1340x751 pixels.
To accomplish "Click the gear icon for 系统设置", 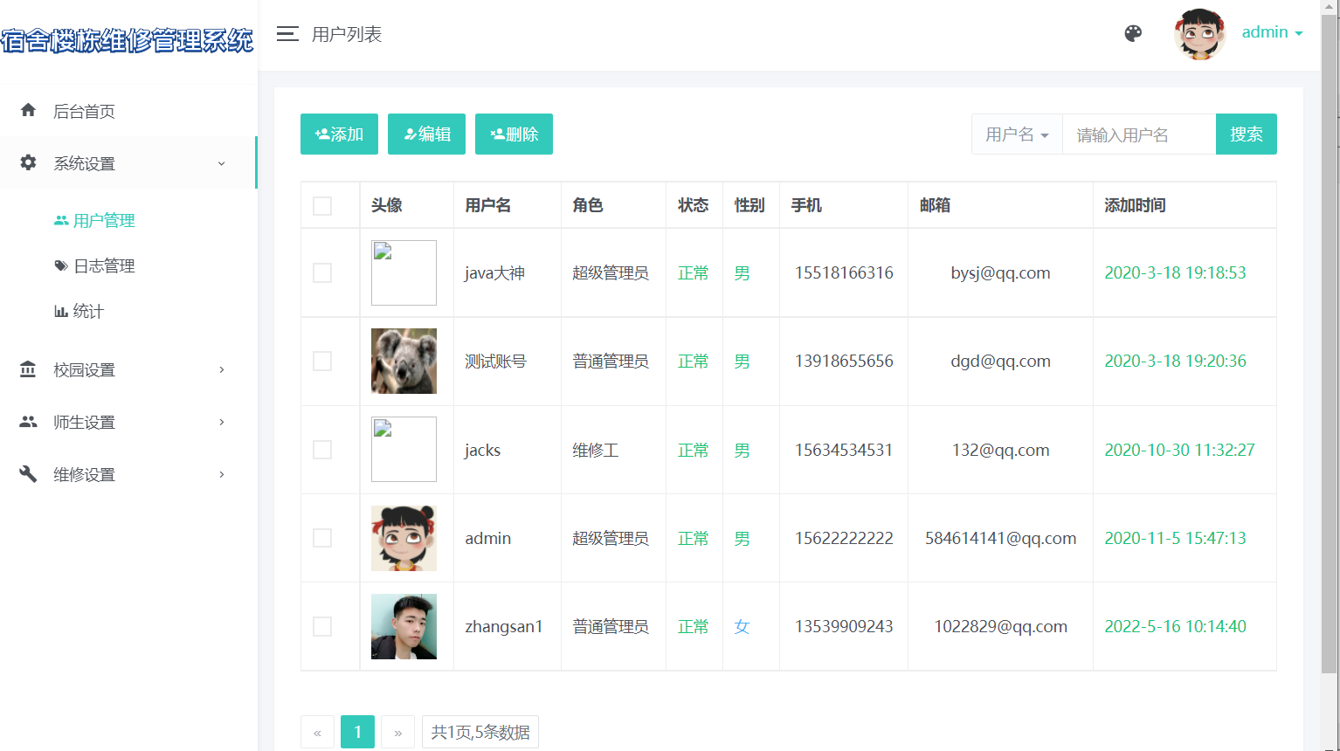I will coord(28,162).
